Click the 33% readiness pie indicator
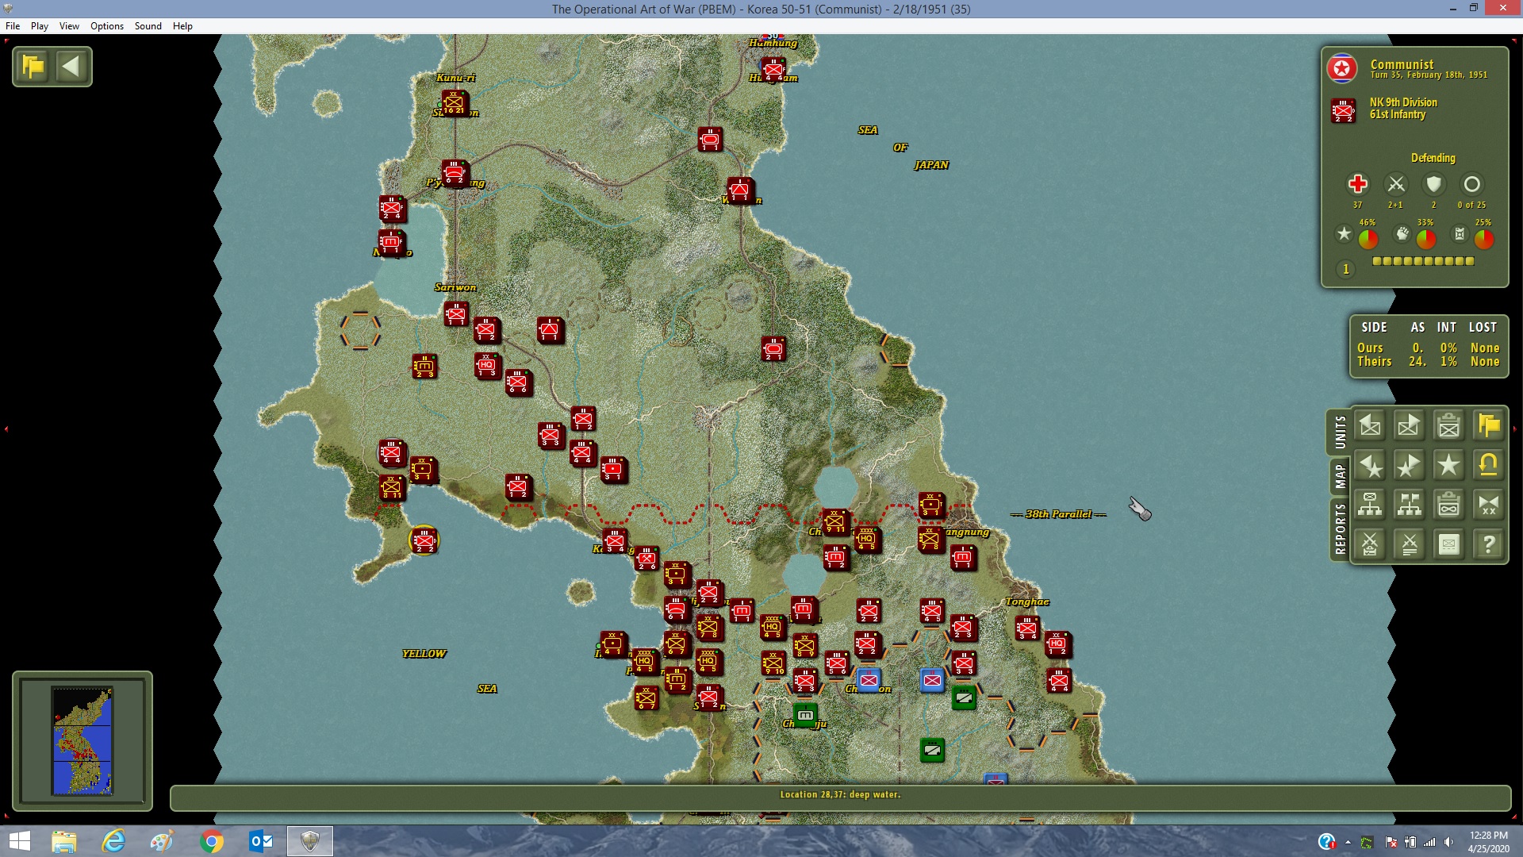The image size is (1523, 857). pyautogui.click(x=1426, y=238)
